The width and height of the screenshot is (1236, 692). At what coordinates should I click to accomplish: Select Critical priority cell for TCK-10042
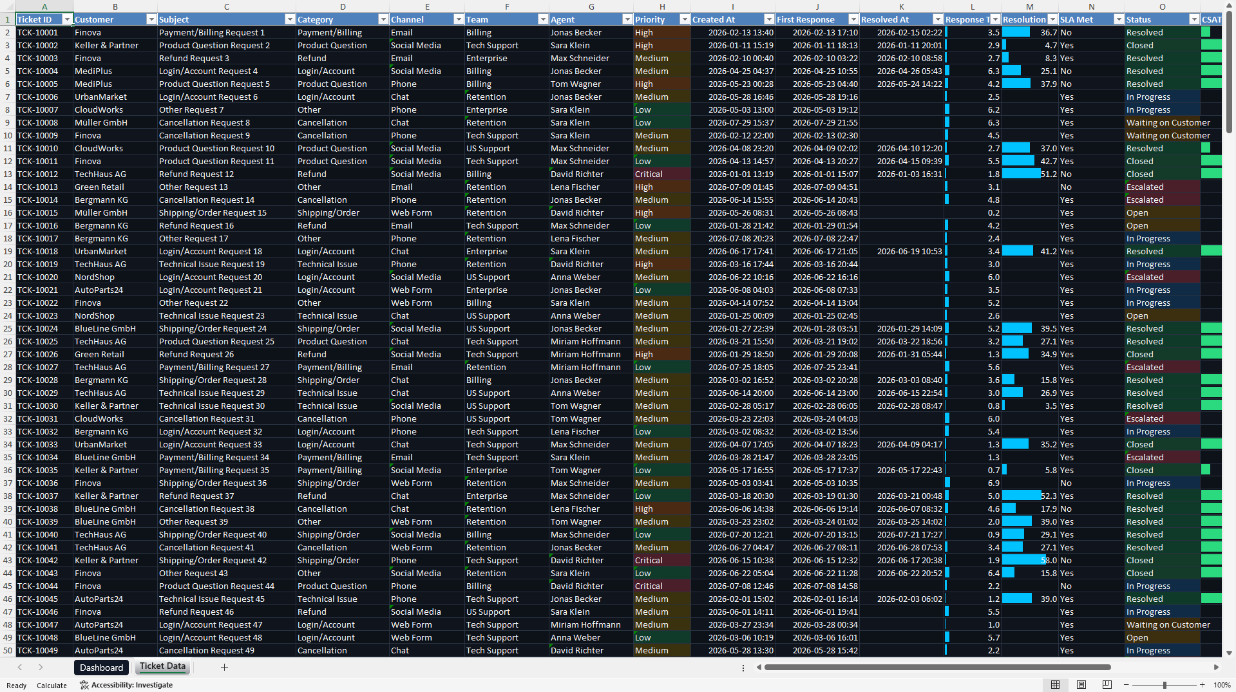coord(662,560)
